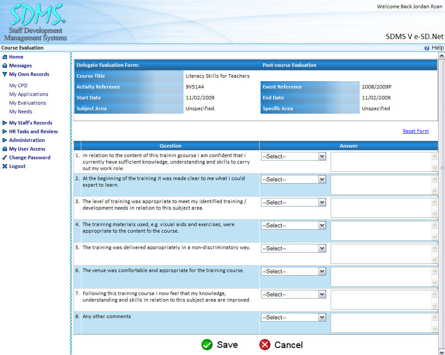Go to My Needs

20,112
